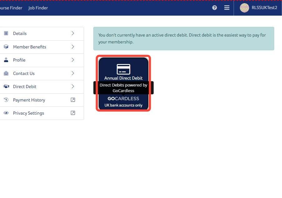Click the Details info icon
This screenshot has height=198, width=282.
[6, 33]
